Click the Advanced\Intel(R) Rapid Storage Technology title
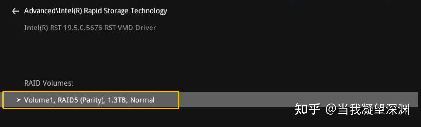This screenshot has width=421, height=127. click(95, 11)
